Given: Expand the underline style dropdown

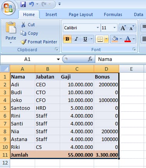Looking at the screenshot, I should (x=91, y=39).
